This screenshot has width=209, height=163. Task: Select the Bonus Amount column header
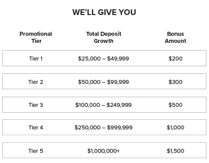[x=175, y=38]
